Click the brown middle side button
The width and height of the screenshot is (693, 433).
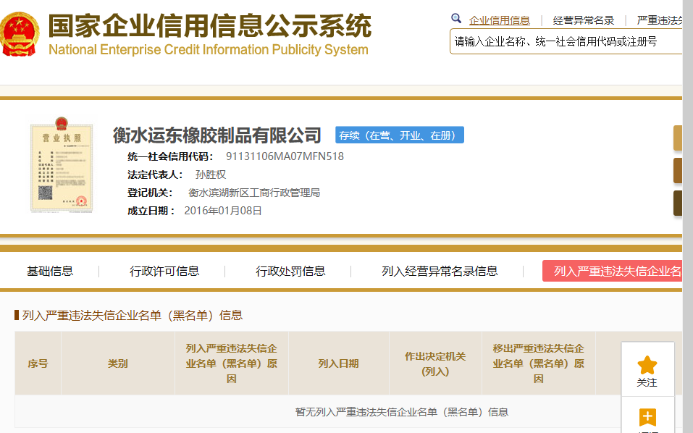[678, 171]
